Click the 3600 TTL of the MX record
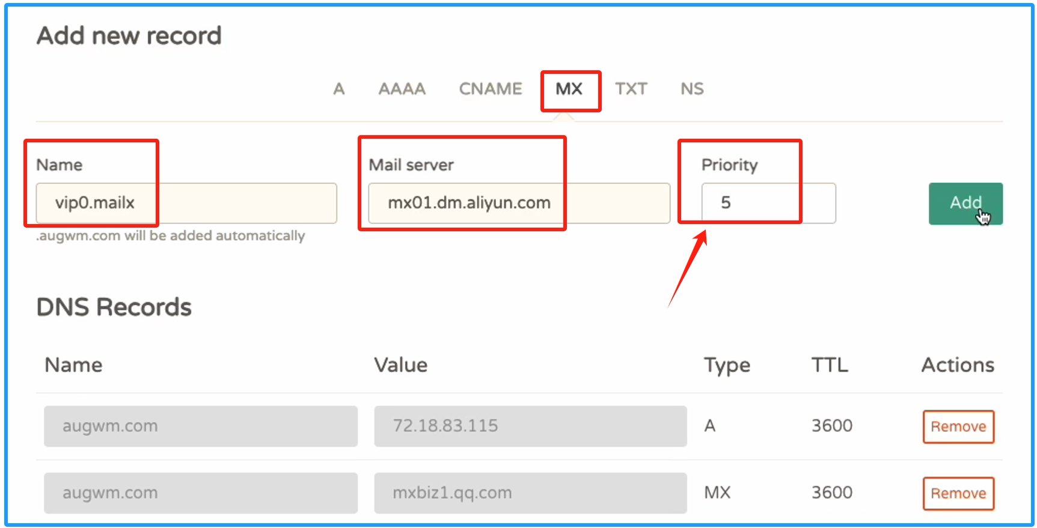 (x=832, y=493)
